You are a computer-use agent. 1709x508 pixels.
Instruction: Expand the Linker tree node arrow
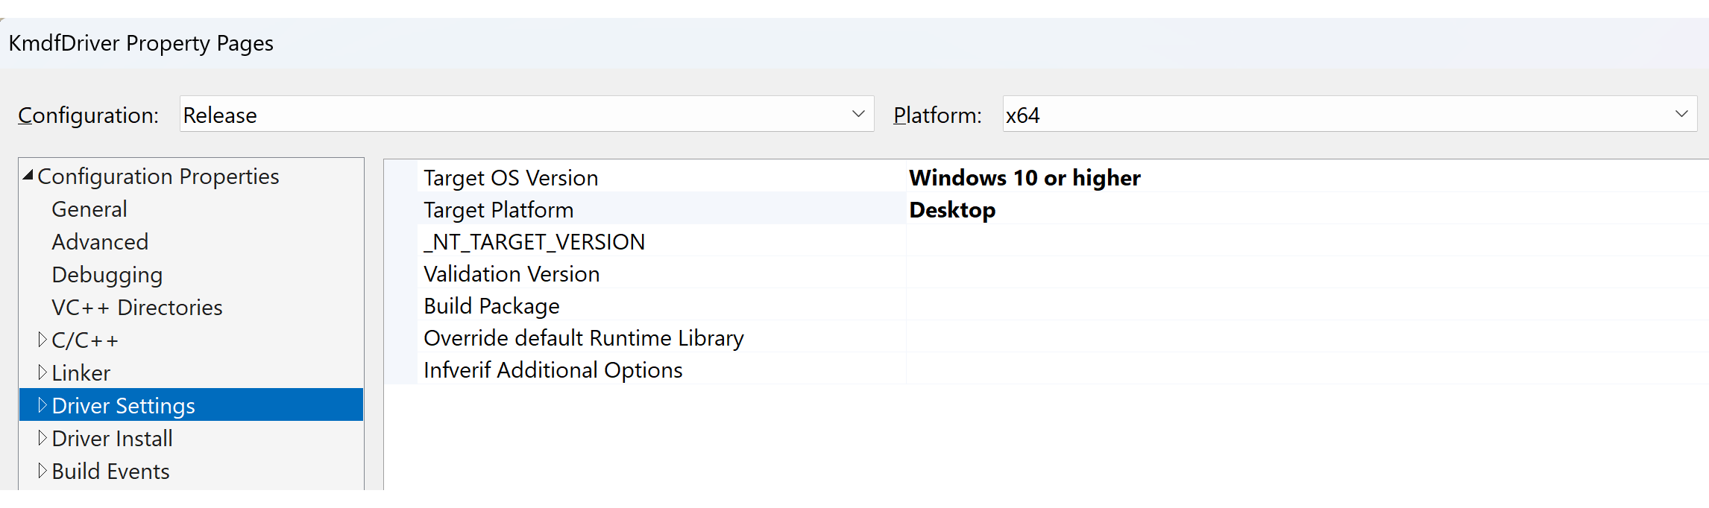43,372
